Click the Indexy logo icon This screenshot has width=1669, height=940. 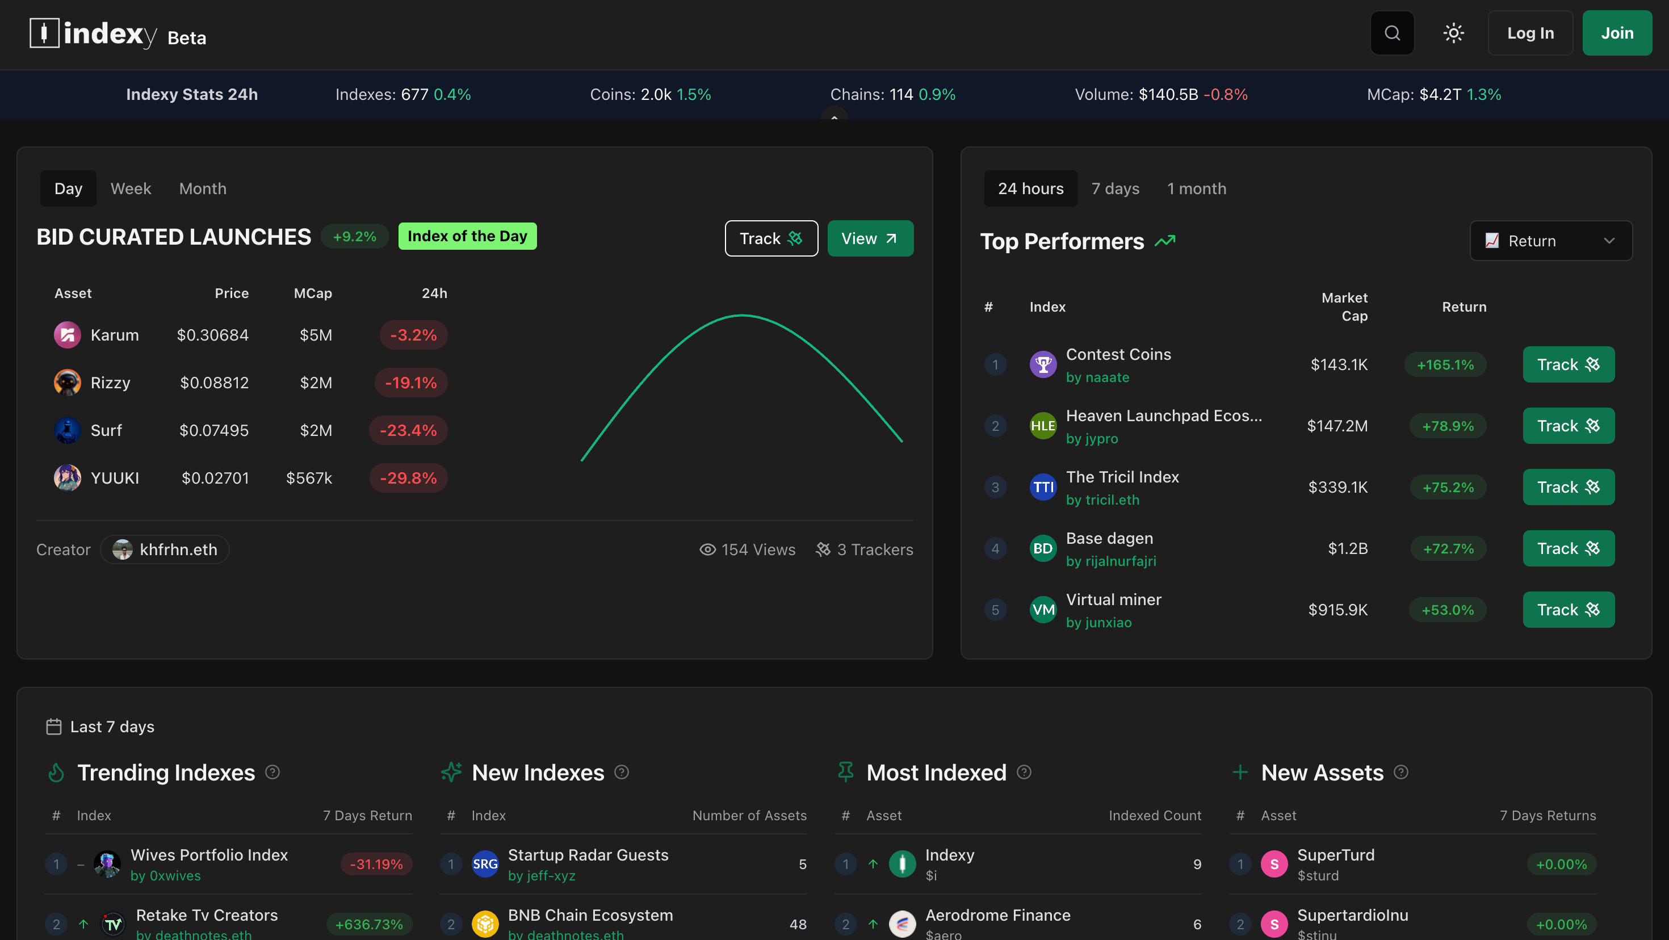point(44,32)
